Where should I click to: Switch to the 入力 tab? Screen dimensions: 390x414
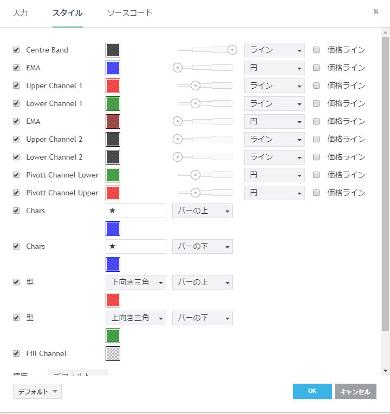[21, 13]
